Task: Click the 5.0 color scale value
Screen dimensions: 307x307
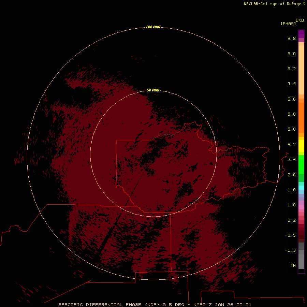Action: point(292,129)
